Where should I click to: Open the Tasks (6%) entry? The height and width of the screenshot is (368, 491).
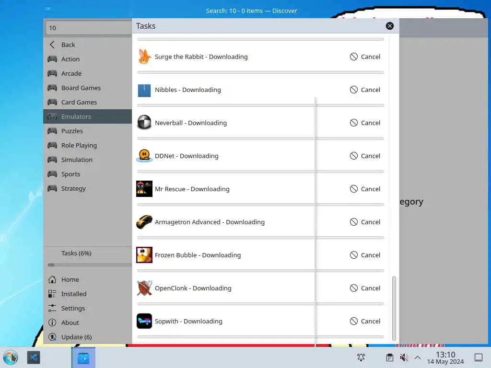coord(88,253)
